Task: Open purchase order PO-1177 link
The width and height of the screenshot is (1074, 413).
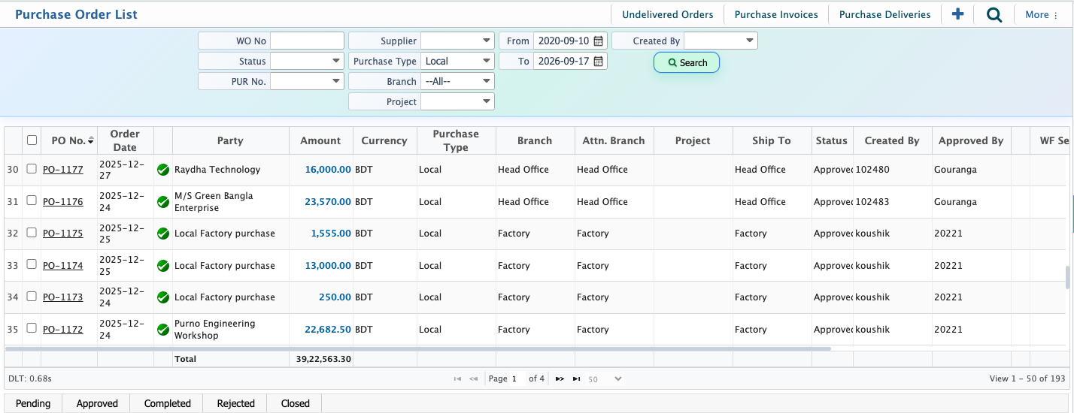Action: [x=62, y=170]
